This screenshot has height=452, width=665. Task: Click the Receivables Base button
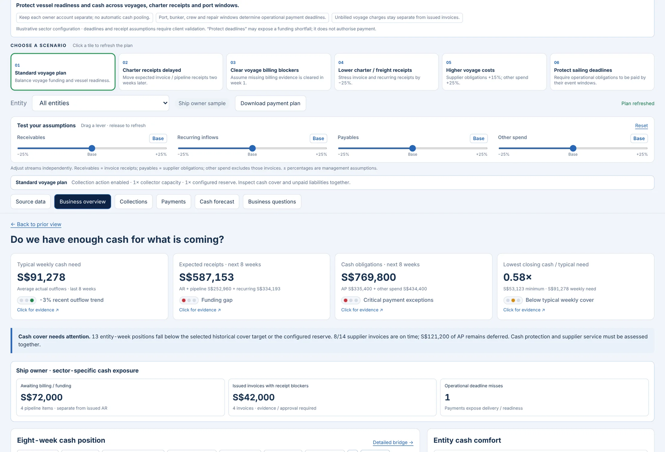tap(158, 138)
